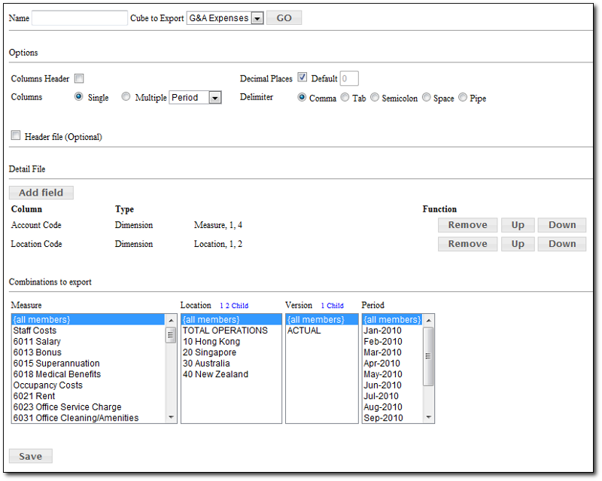Click the Location Child link

(239, 306)
